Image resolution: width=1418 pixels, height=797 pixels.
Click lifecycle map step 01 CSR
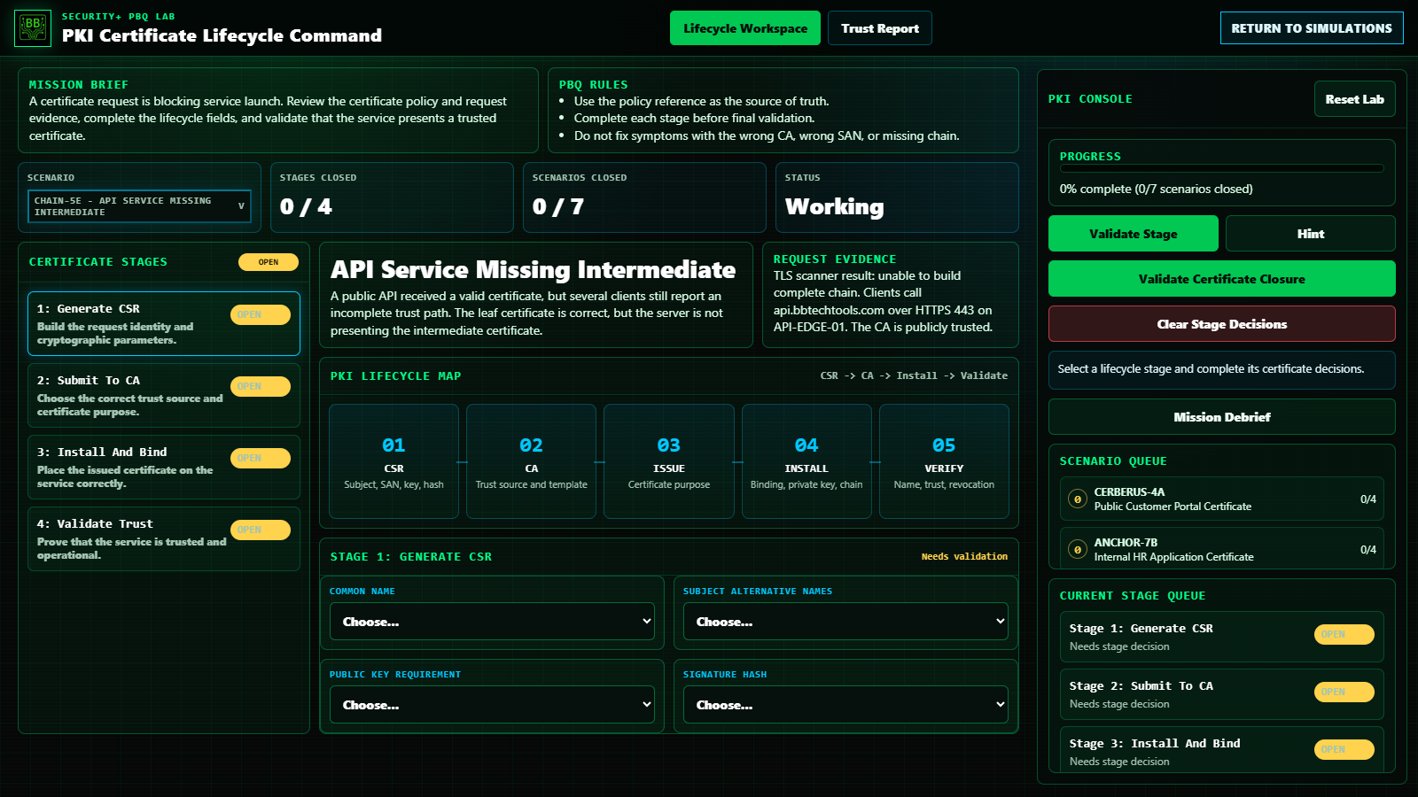click(x=393, y=461)
